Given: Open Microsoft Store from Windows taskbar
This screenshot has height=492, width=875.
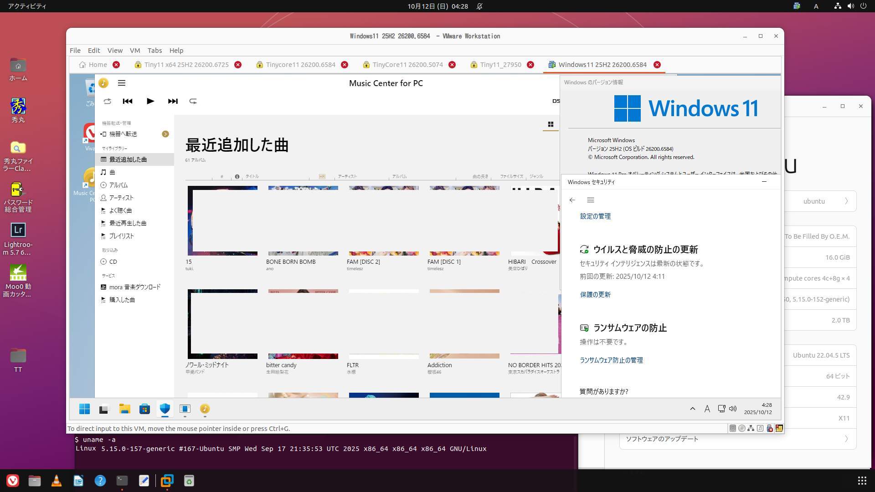Looking at the screenshot, I should click(145, 409).
